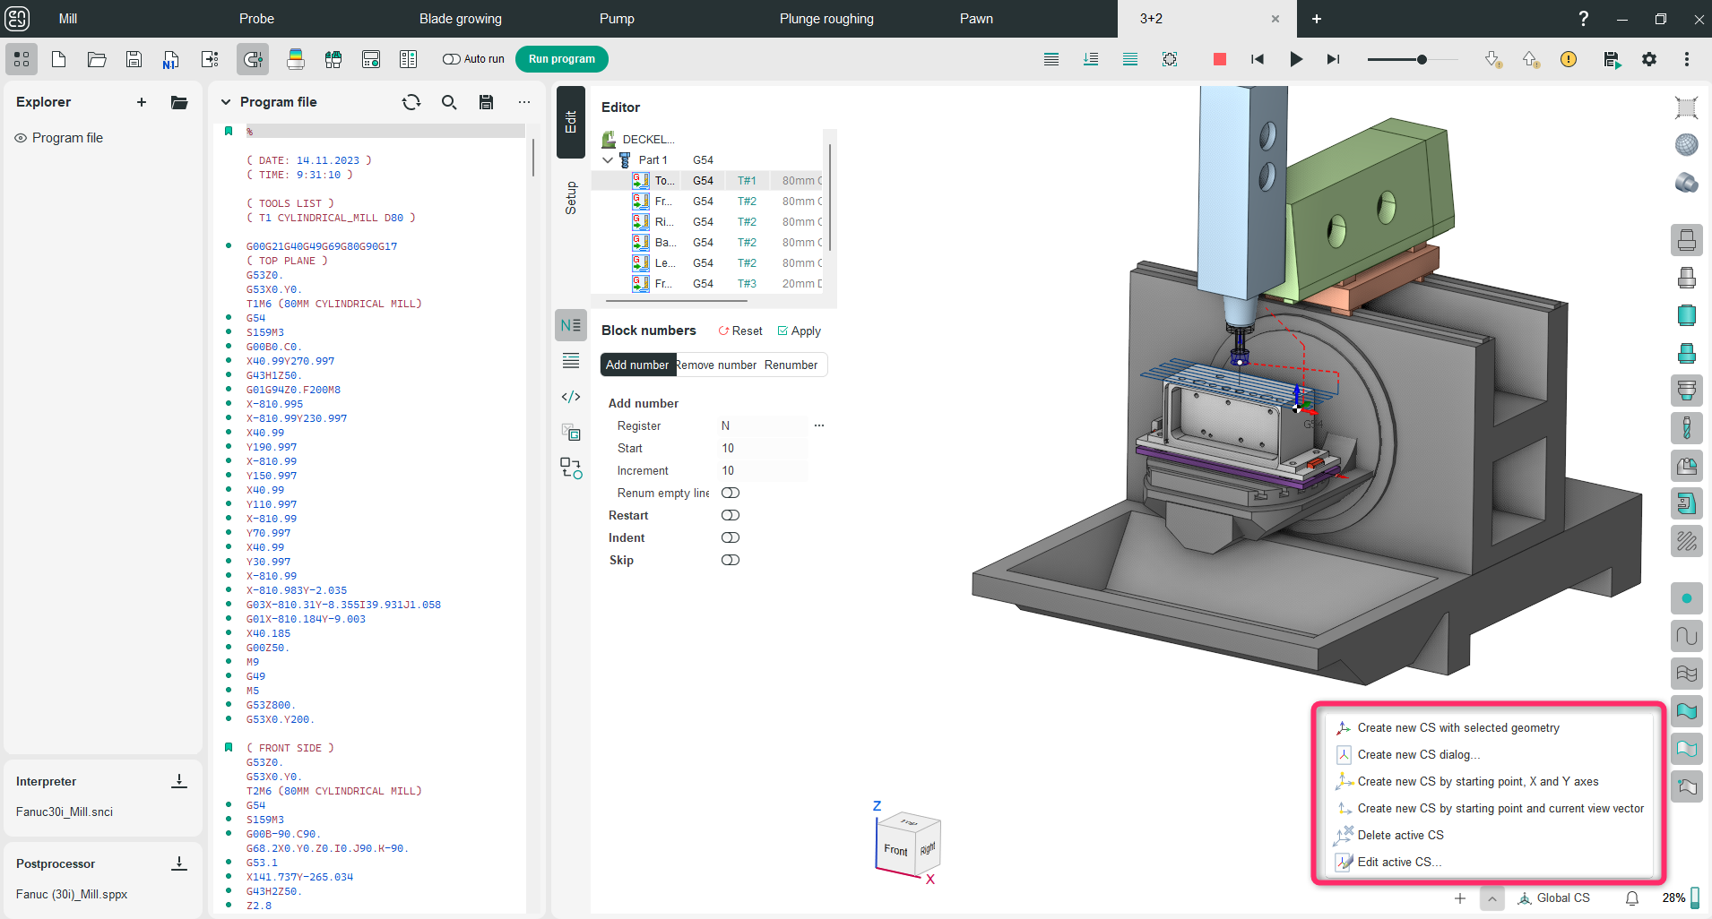1712x919 pixels.
Task: Jump back to simulation start
Action: point(1258,59)
